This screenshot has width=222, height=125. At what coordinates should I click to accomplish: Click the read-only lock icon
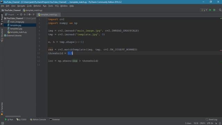[216, 123]
